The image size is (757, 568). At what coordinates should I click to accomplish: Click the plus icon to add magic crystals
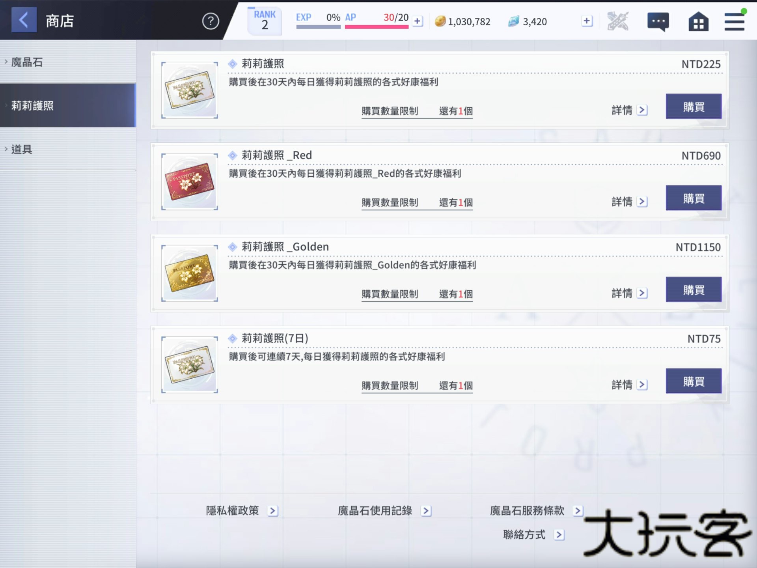(x=587, y=21)
